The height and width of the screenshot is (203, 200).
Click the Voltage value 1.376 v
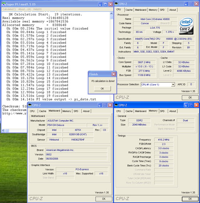170,32
